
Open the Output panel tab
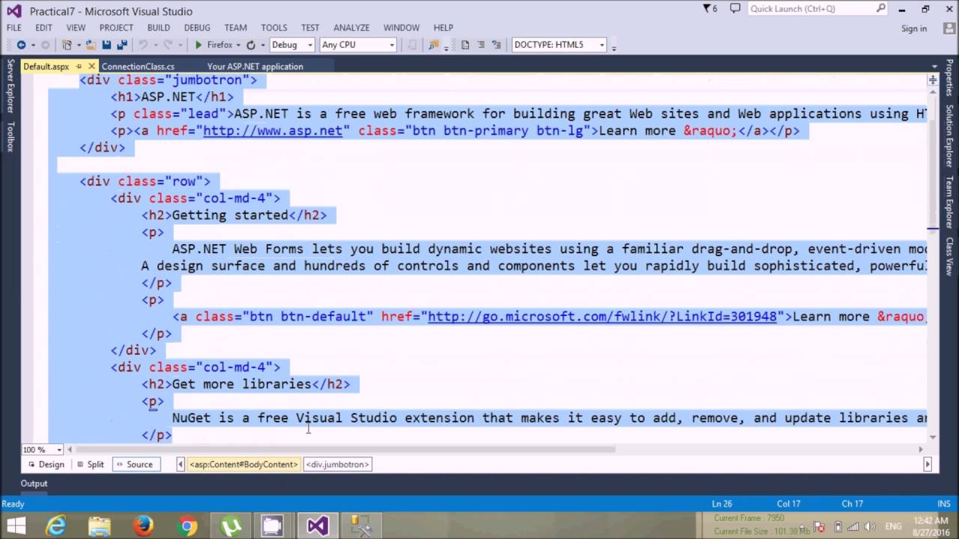click(34, 484)
